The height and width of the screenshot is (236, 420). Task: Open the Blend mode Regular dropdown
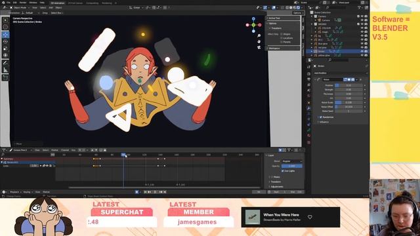tap(292, 161)
